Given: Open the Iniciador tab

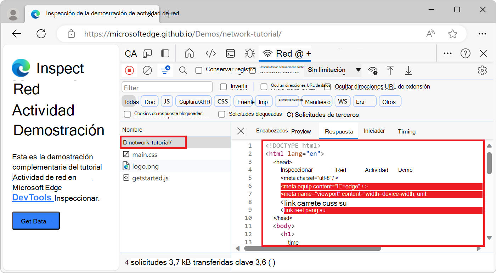Looking at the screenshot, I should [x=374, y=131].
